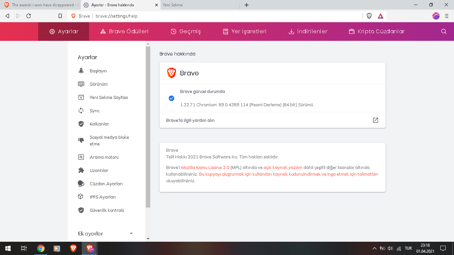Open the açık kaynak yazılım link

[283, 168]
